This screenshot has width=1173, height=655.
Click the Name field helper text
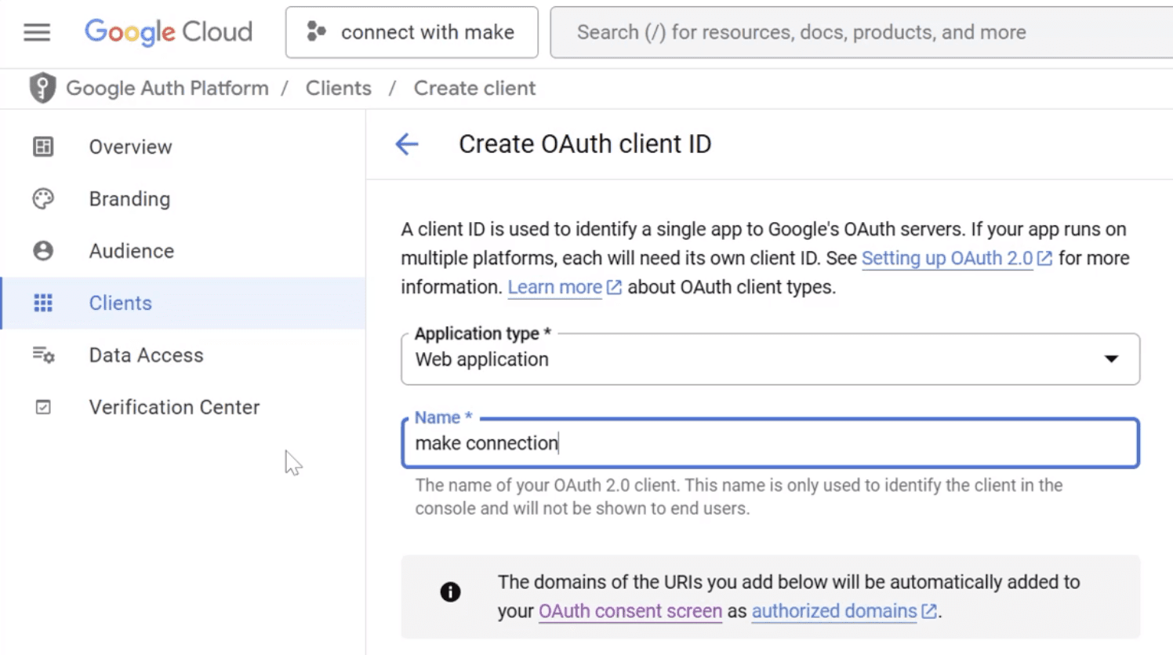coord(739,497)
